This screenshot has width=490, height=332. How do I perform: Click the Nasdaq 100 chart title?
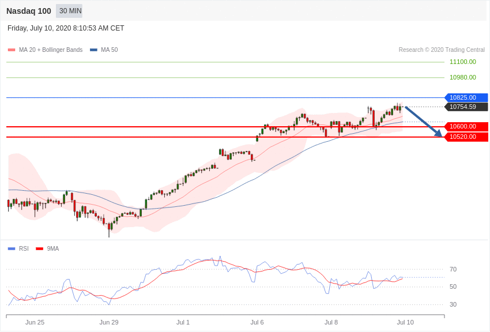click(29, 11)
